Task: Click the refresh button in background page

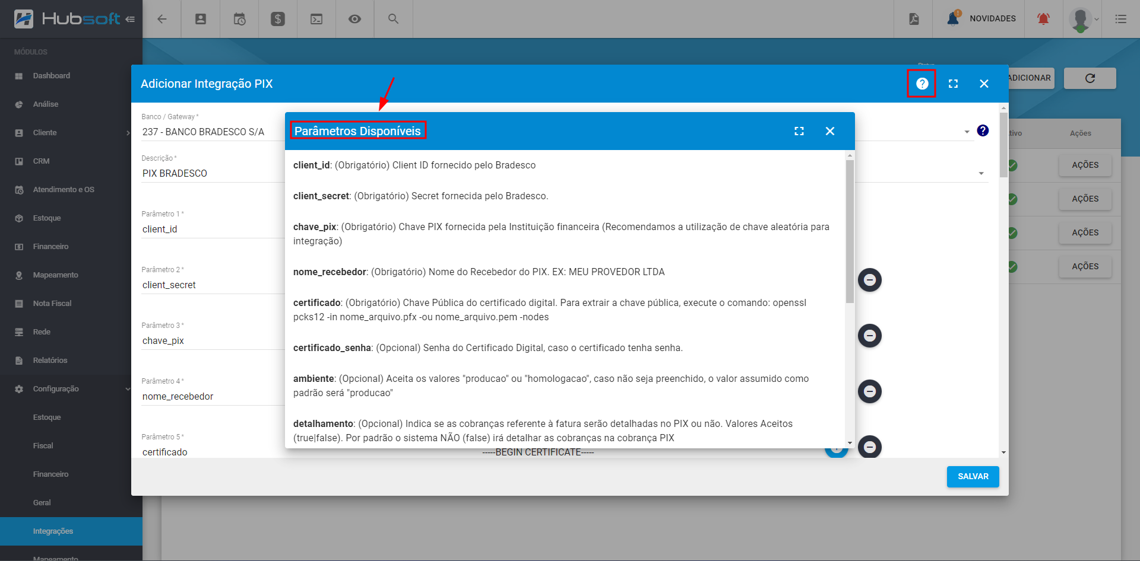Action: 1090,78
